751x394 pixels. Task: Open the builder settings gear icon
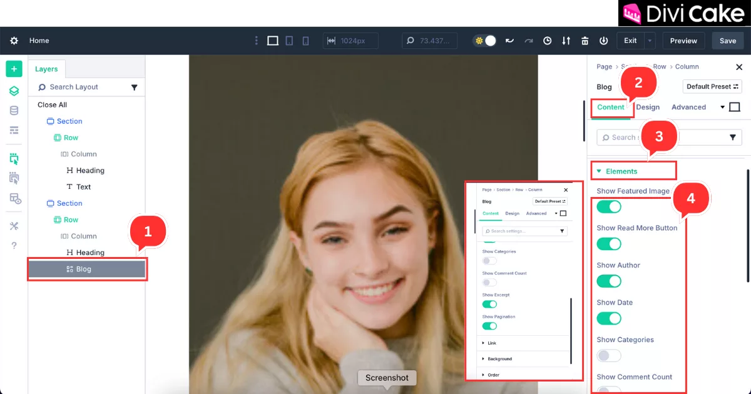pyautogui.click(x=14, y=41)
